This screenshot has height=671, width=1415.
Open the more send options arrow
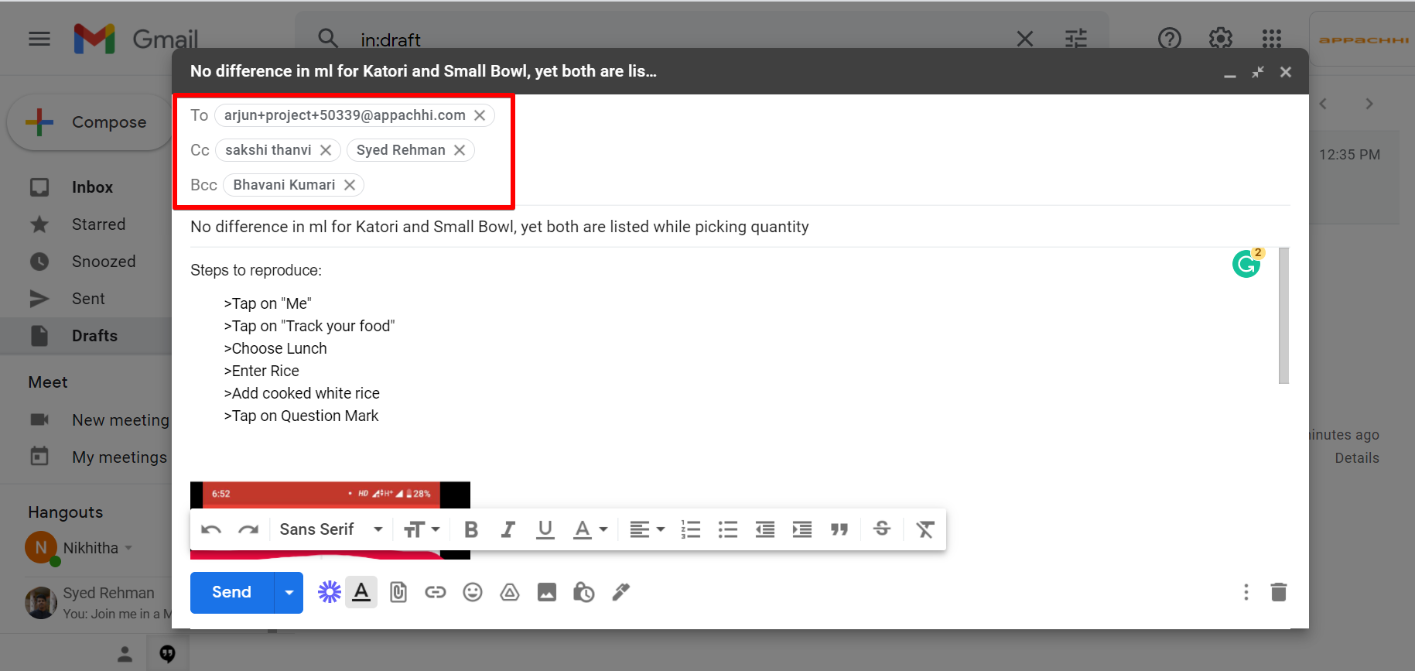click(289, 592)
